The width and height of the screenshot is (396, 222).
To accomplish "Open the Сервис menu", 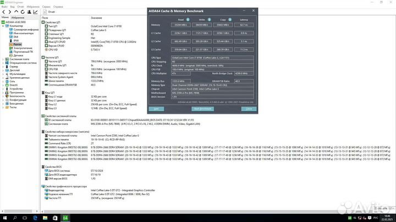I will [46, 7].
